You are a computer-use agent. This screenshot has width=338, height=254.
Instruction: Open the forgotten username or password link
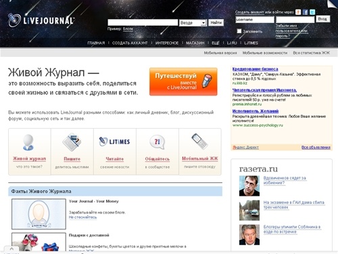tap(291, 30)
